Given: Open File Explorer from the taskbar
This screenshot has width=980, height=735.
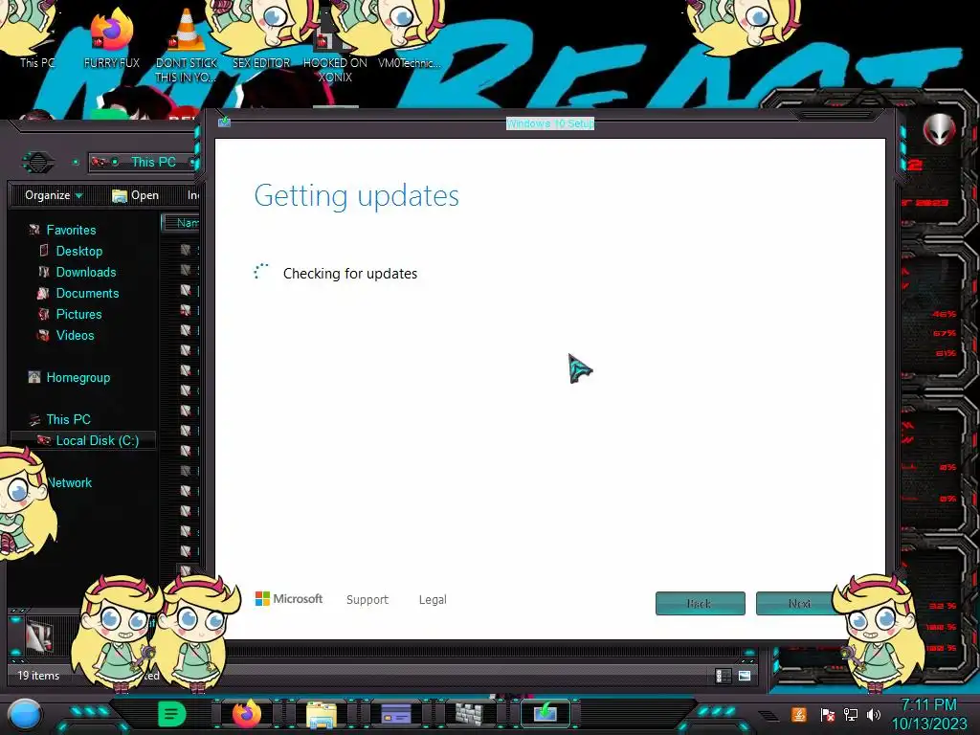Looking at the screenshot, I should click(322, 714).
